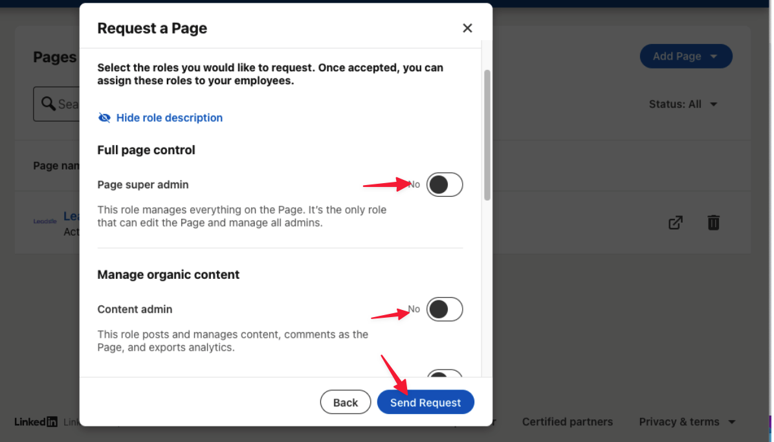Screen dimensions: 774x442
Task: Click the Pages heading in the background
Action: tap(55, 58)
